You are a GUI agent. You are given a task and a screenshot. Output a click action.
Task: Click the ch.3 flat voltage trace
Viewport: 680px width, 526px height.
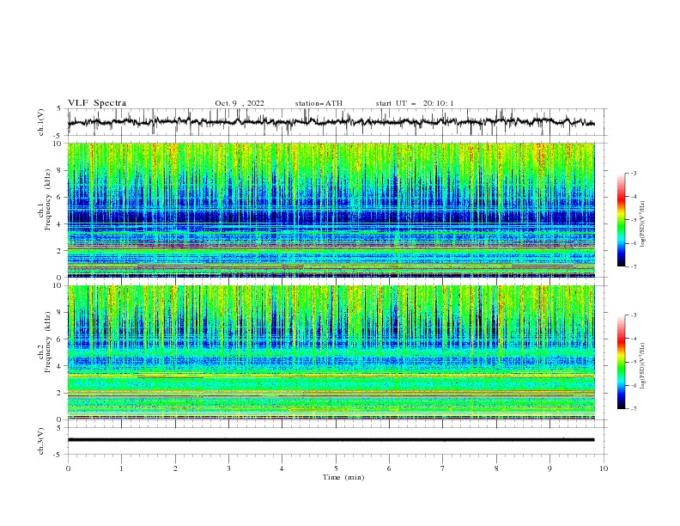[331, 440]
